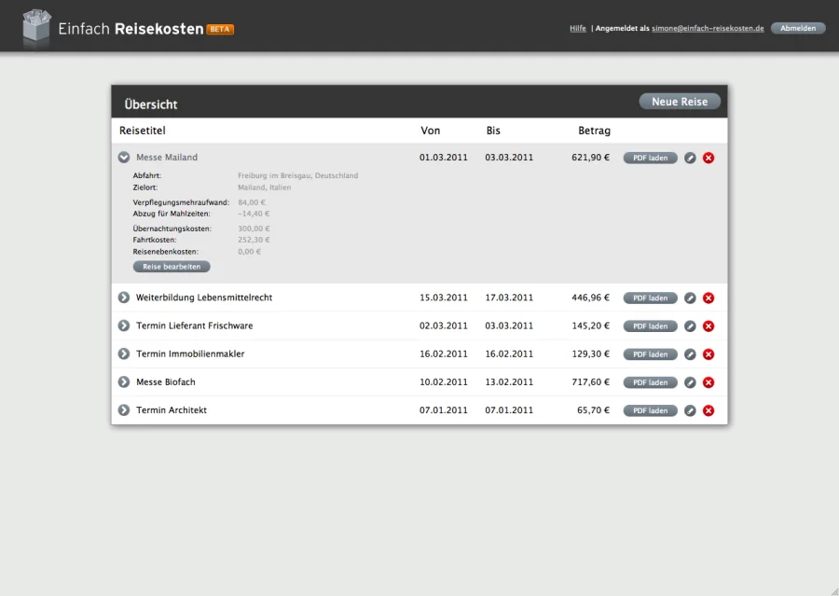This screenshot has height=596, width=839.
Task: Click the simone@einfach-reisekosten.de account link
Action: pyautogui.click(x=708, y=28)
